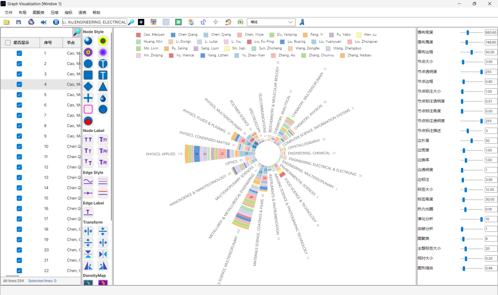Image resolution: width=498 pixels, height=295 pixels.
Task: Uncheck the display checkbox for row 10
Action: click(18, 146)
